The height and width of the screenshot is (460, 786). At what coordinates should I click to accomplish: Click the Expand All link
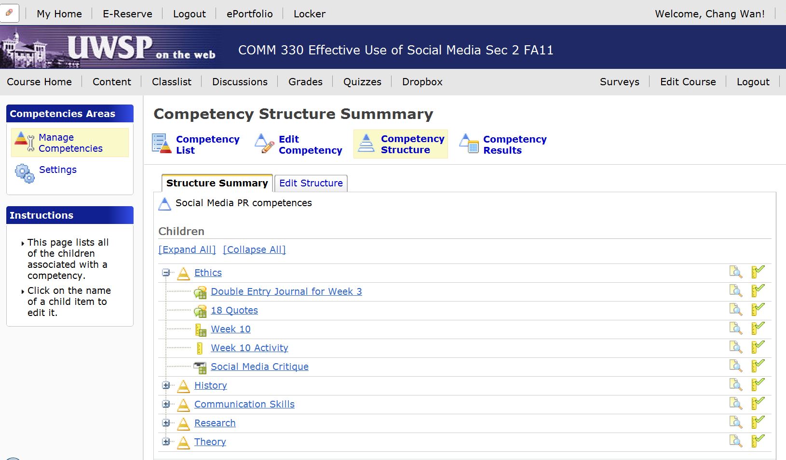click(187, 250)
